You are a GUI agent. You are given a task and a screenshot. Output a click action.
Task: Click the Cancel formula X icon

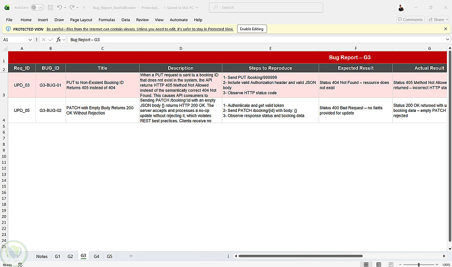tap(43, 39)
